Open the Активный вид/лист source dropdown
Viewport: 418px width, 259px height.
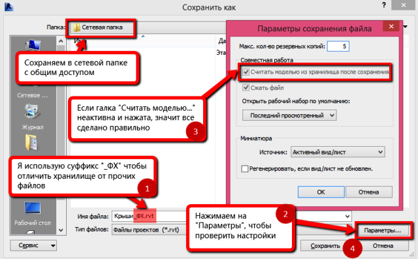(x=338, y=152)
